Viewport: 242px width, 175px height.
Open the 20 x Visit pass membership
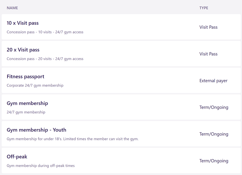pos(23,50)
